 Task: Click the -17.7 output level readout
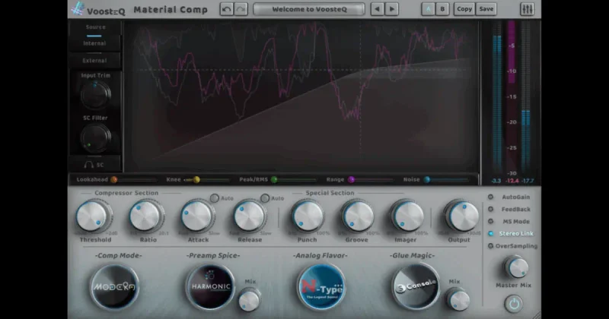pyautogui.click(x=528, y=181)
